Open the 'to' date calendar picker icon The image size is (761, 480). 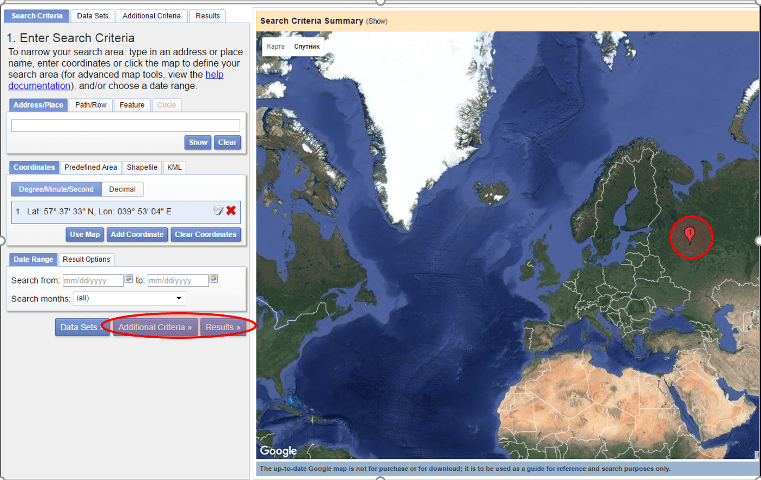[x=214, y=279]
